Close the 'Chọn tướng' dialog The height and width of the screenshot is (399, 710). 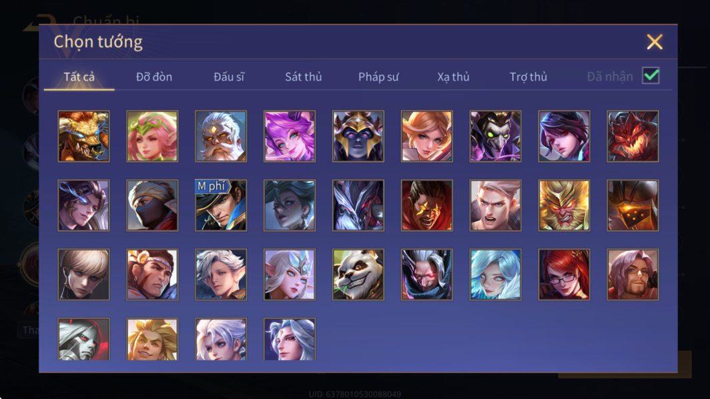[x=655, y=41]
